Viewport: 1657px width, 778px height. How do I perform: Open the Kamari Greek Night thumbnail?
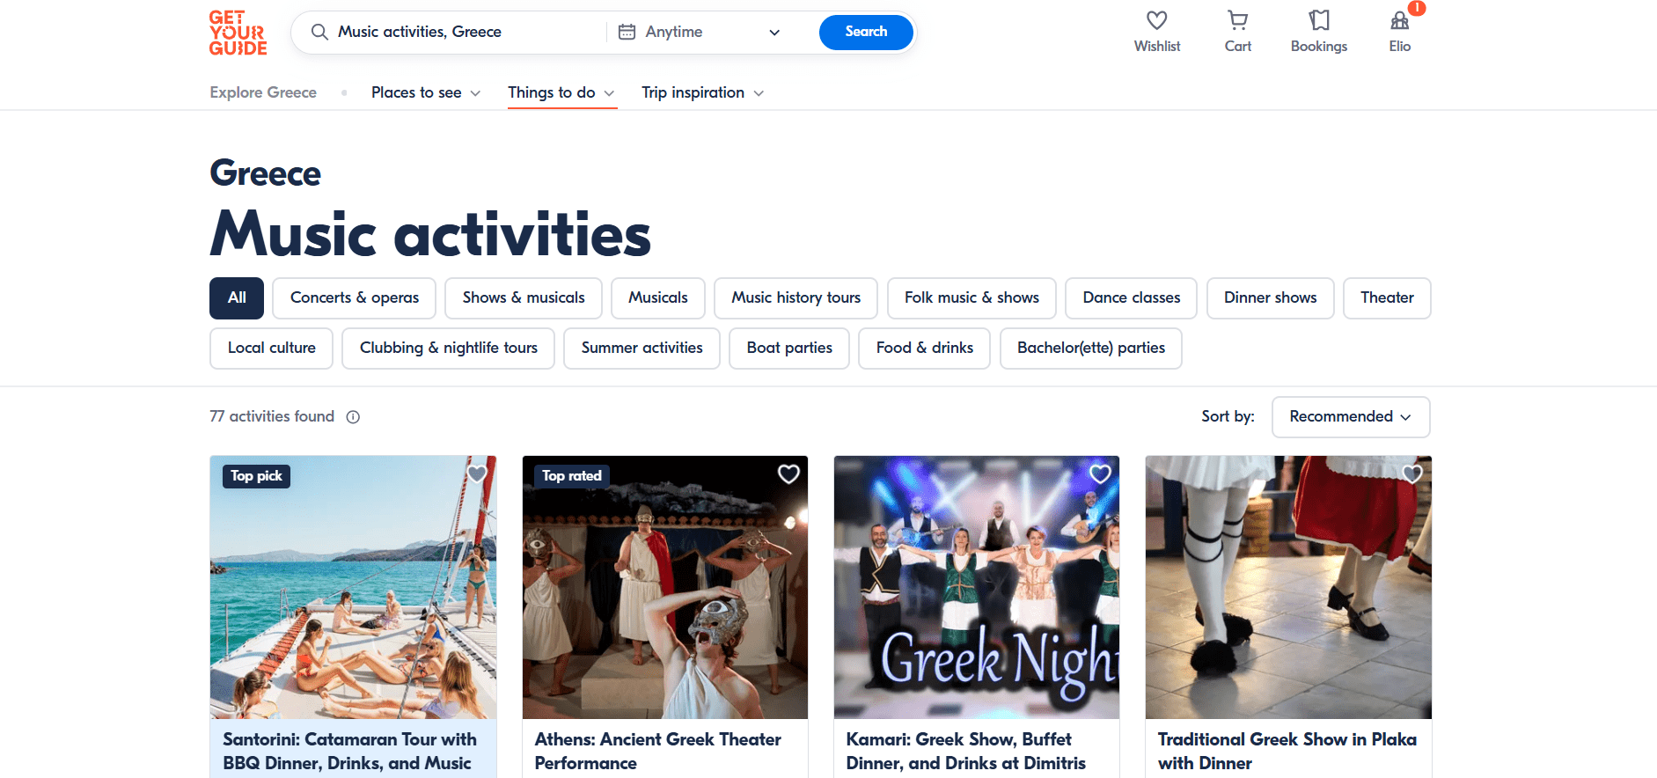(x=976, y=587)
